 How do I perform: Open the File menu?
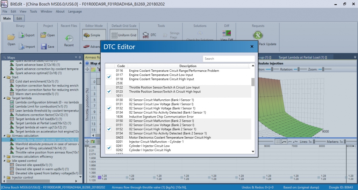5,12
